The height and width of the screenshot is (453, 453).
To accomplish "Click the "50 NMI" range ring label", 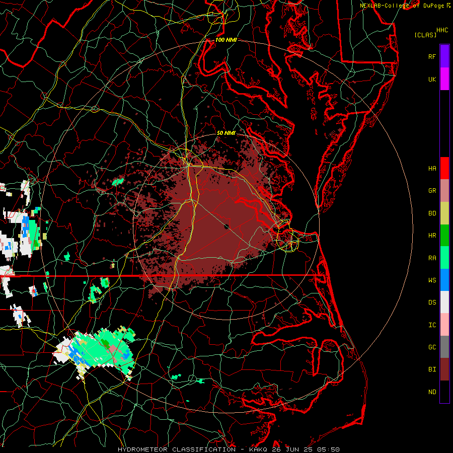I will 226,133.
